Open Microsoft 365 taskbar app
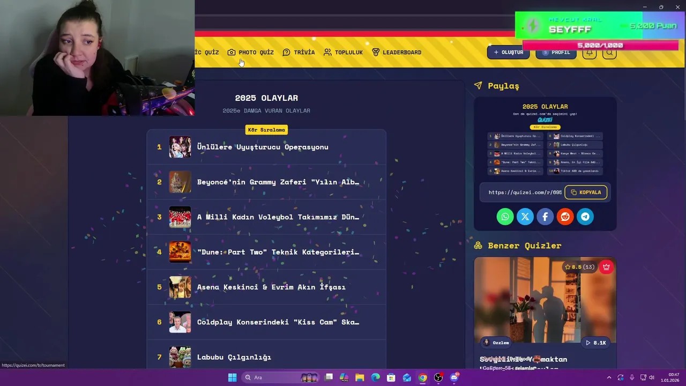This screenshot has height=386, width=686. (x=344, y=377)
